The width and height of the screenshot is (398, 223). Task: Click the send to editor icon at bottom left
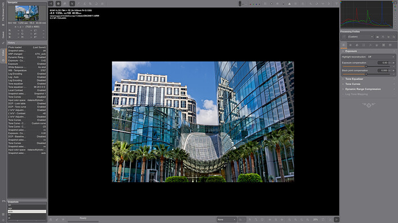63,220
